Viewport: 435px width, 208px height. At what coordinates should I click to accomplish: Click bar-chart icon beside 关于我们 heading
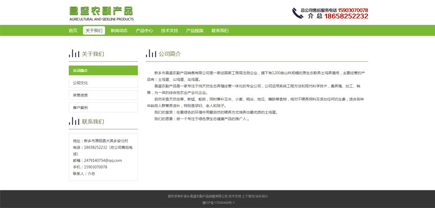coord(74,54)
